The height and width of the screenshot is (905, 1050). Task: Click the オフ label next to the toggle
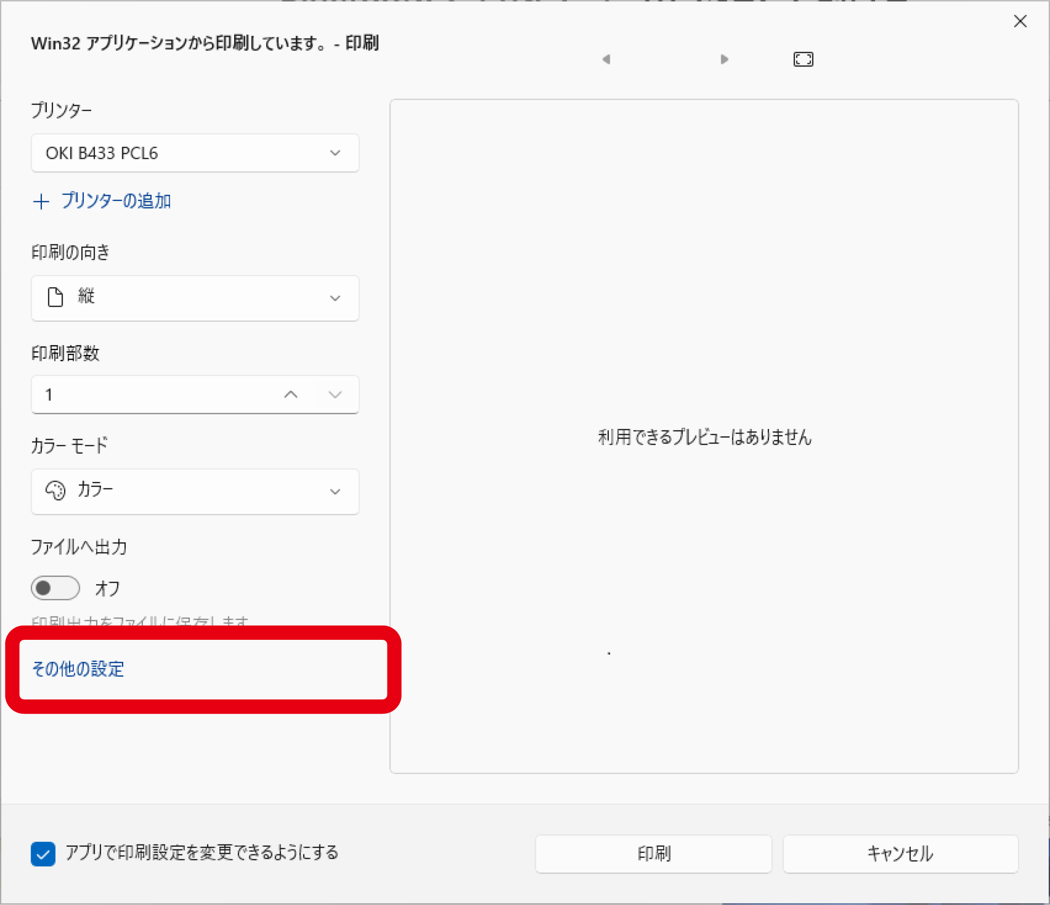point(107,589)
